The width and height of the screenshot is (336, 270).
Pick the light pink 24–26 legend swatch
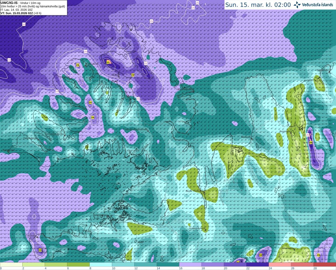pyautogui.click(x=280, y=264)
